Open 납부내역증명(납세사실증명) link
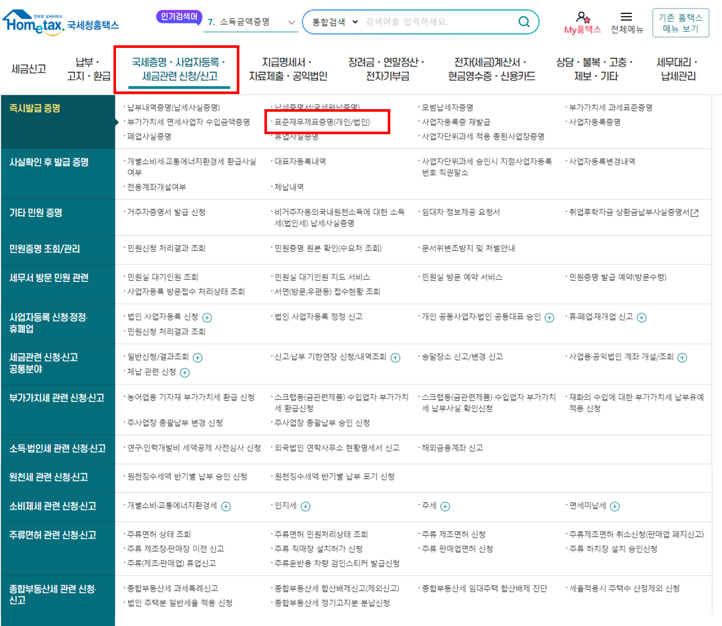Screen dimensions: 722x626 pyautogui.click(x=173, y=107)
